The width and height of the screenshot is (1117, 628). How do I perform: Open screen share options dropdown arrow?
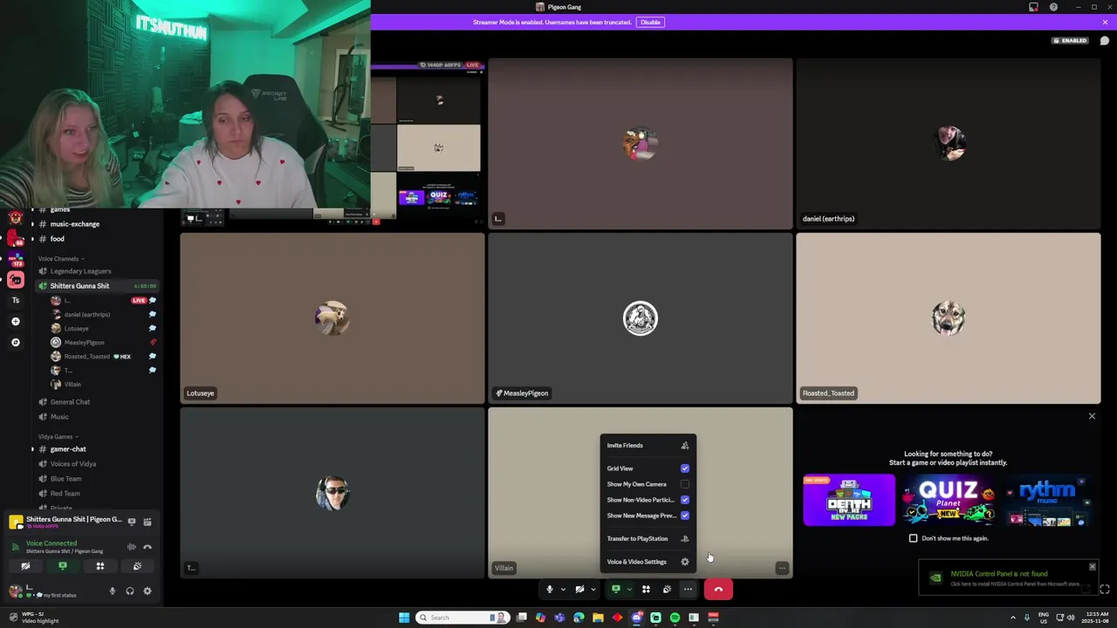pos(629,590)
